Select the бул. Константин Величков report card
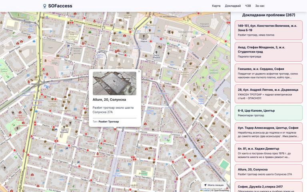The height and width of the screenshot is (192, 307). [268, 30]
